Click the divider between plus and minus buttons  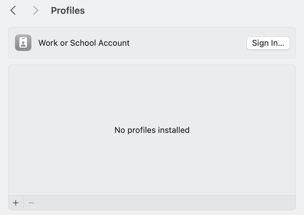(24, 203)
